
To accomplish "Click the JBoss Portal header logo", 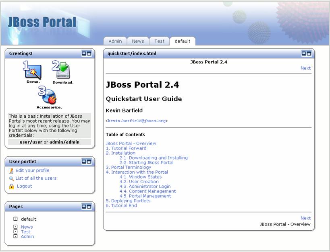I will click(x=42, y=22).
